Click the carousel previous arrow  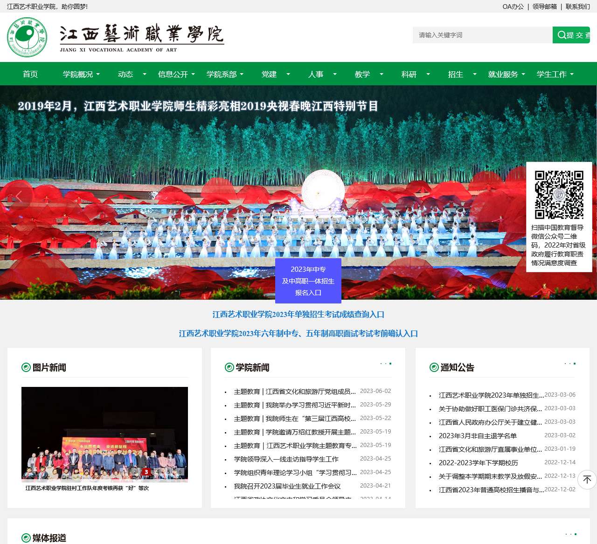point(19,196)
